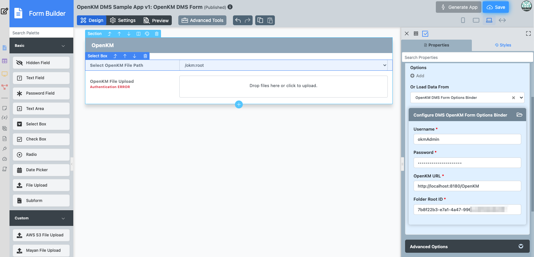Paste element using the clipboard icon
534x257 pixels.
(270, 20)
